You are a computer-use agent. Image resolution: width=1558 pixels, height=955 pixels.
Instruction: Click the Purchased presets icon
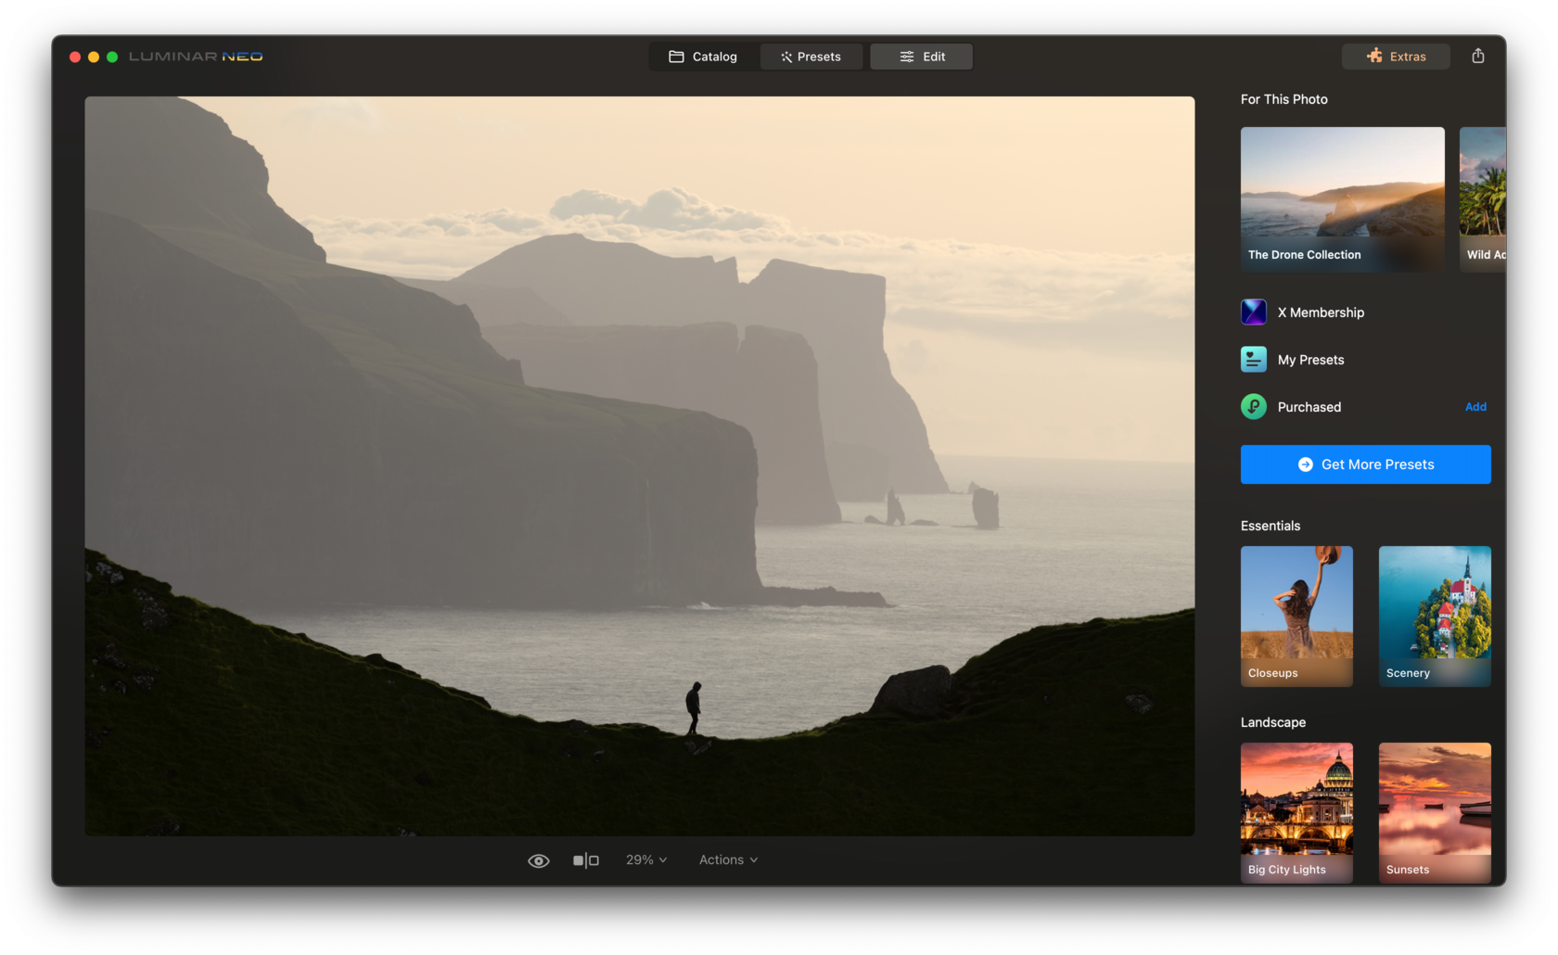pyautogui.click(x=1253, y=406)
